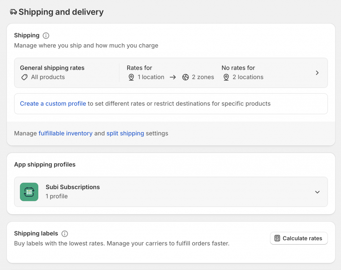The width and height of the screenshot is (341, 270).
Task: Click the fulfillable inventory link
Action: (65, 133)
